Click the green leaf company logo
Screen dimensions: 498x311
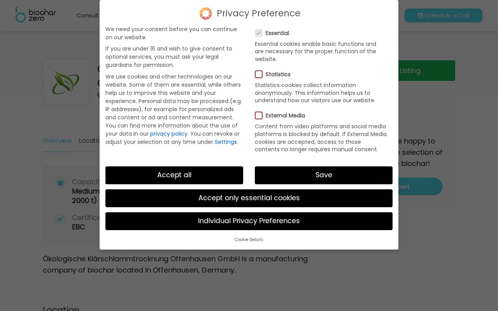tap(66, 82)
